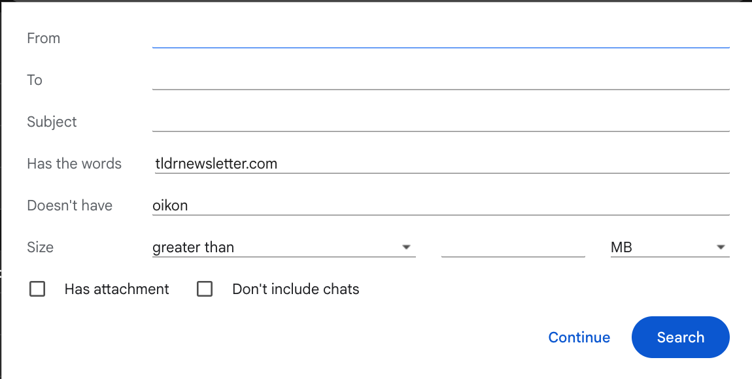
Task: Click the From field label
Action: tap(43, 38)
